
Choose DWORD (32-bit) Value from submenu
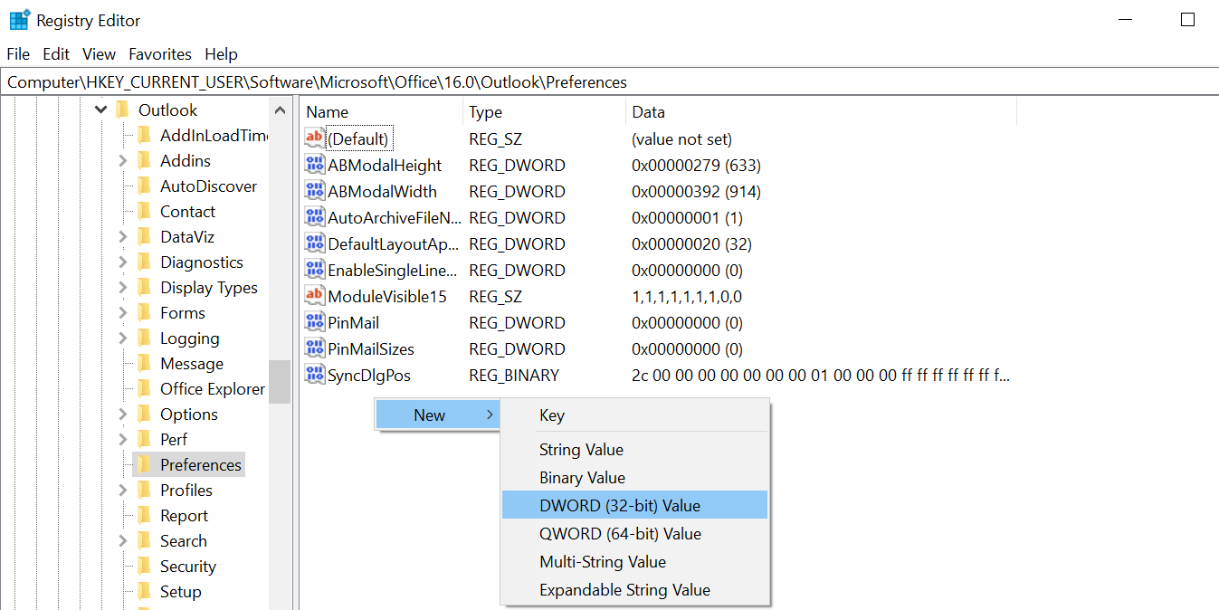tap(620, 506)
